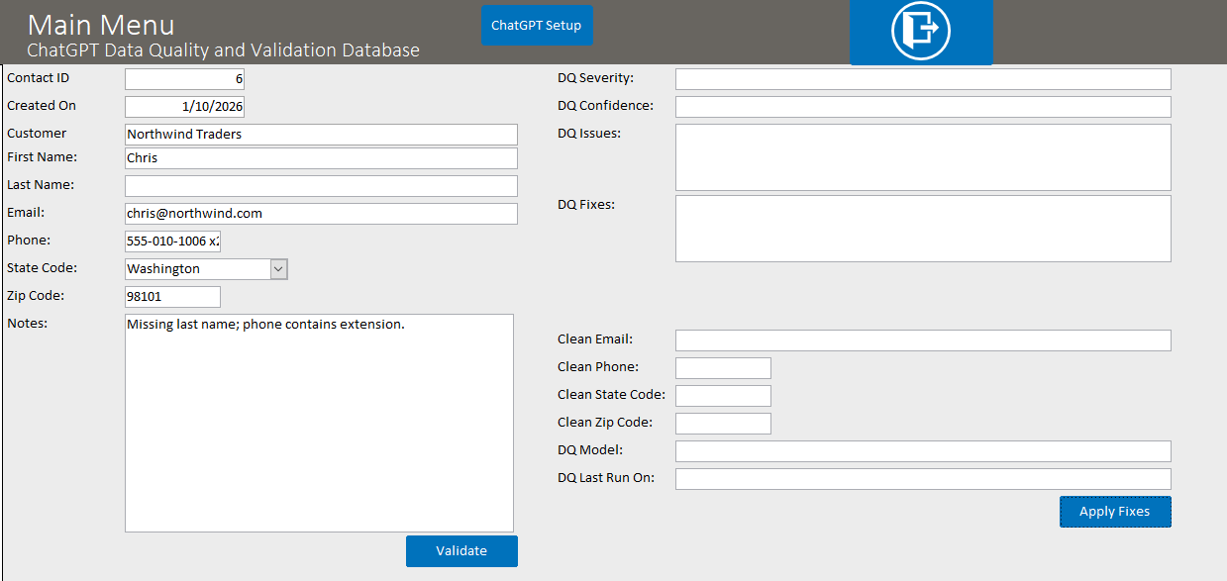This screenshot has height=581, width=1227.
Task: Click the DQ Fixes text box
Action: [922, 229]
